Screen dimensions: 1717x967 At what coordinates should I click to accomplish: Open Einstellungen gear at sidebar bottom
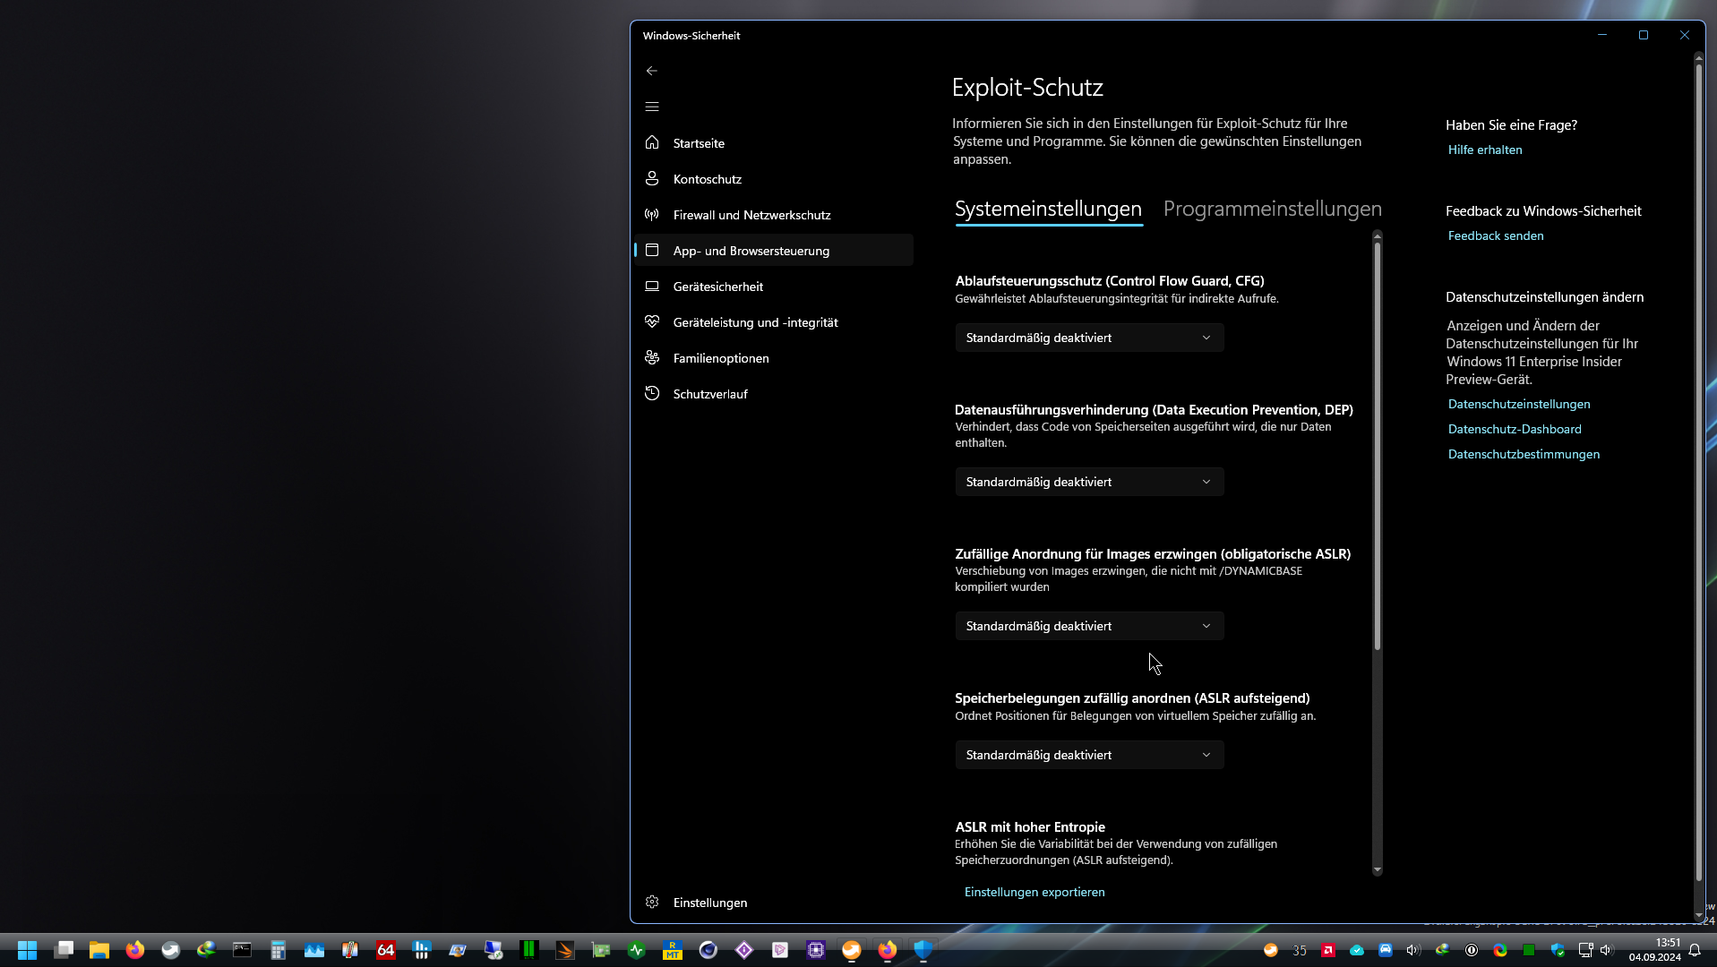click(x=774, y=903)
